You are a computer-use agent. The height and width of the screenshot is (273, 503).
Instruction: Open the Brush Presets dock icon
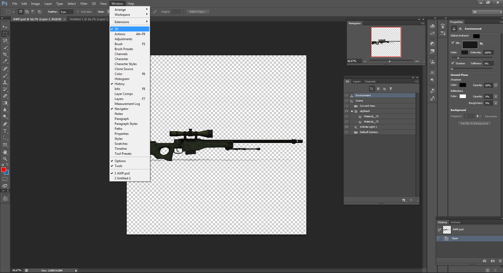(x=443, y=33)
